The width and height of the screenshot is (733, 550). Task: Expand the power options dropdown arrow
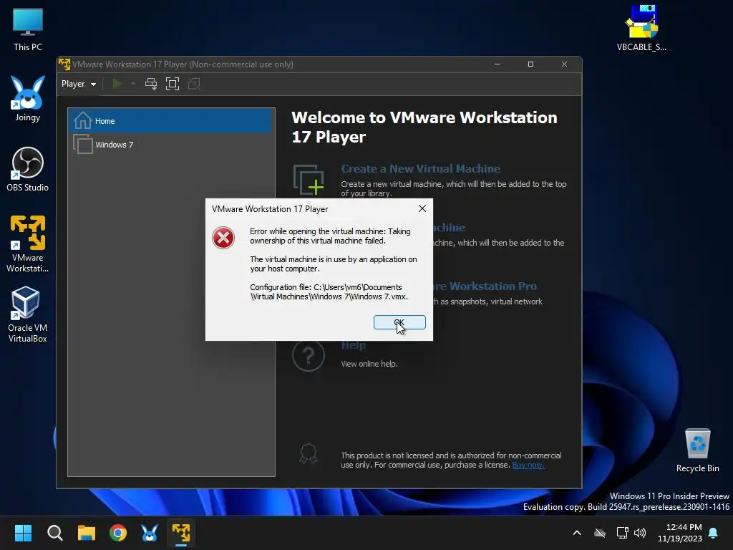[132, 84]
